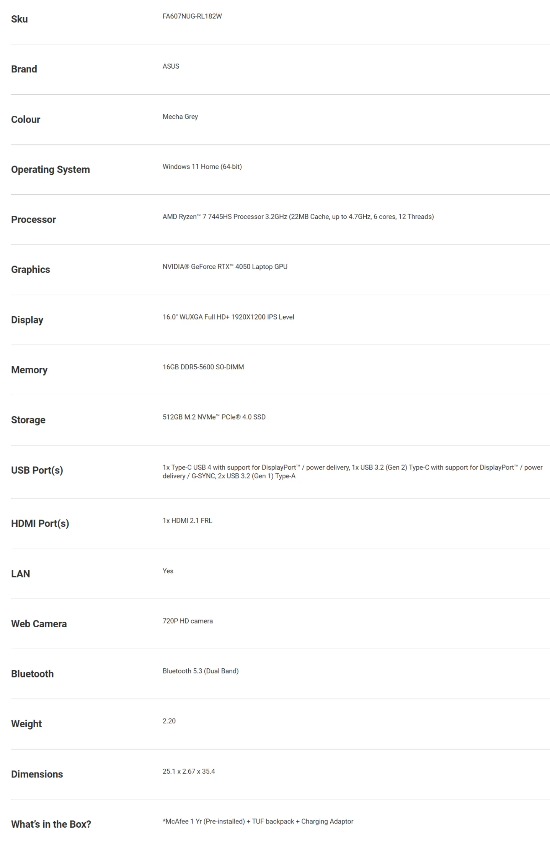
Task: Click the Bluetooth 5.3 (Dual Band) value
Action: pyautogui.click(x=200, y=671)
